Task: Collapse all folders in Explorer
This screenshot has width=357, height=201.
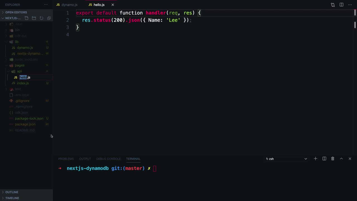Action: point(49,18)
